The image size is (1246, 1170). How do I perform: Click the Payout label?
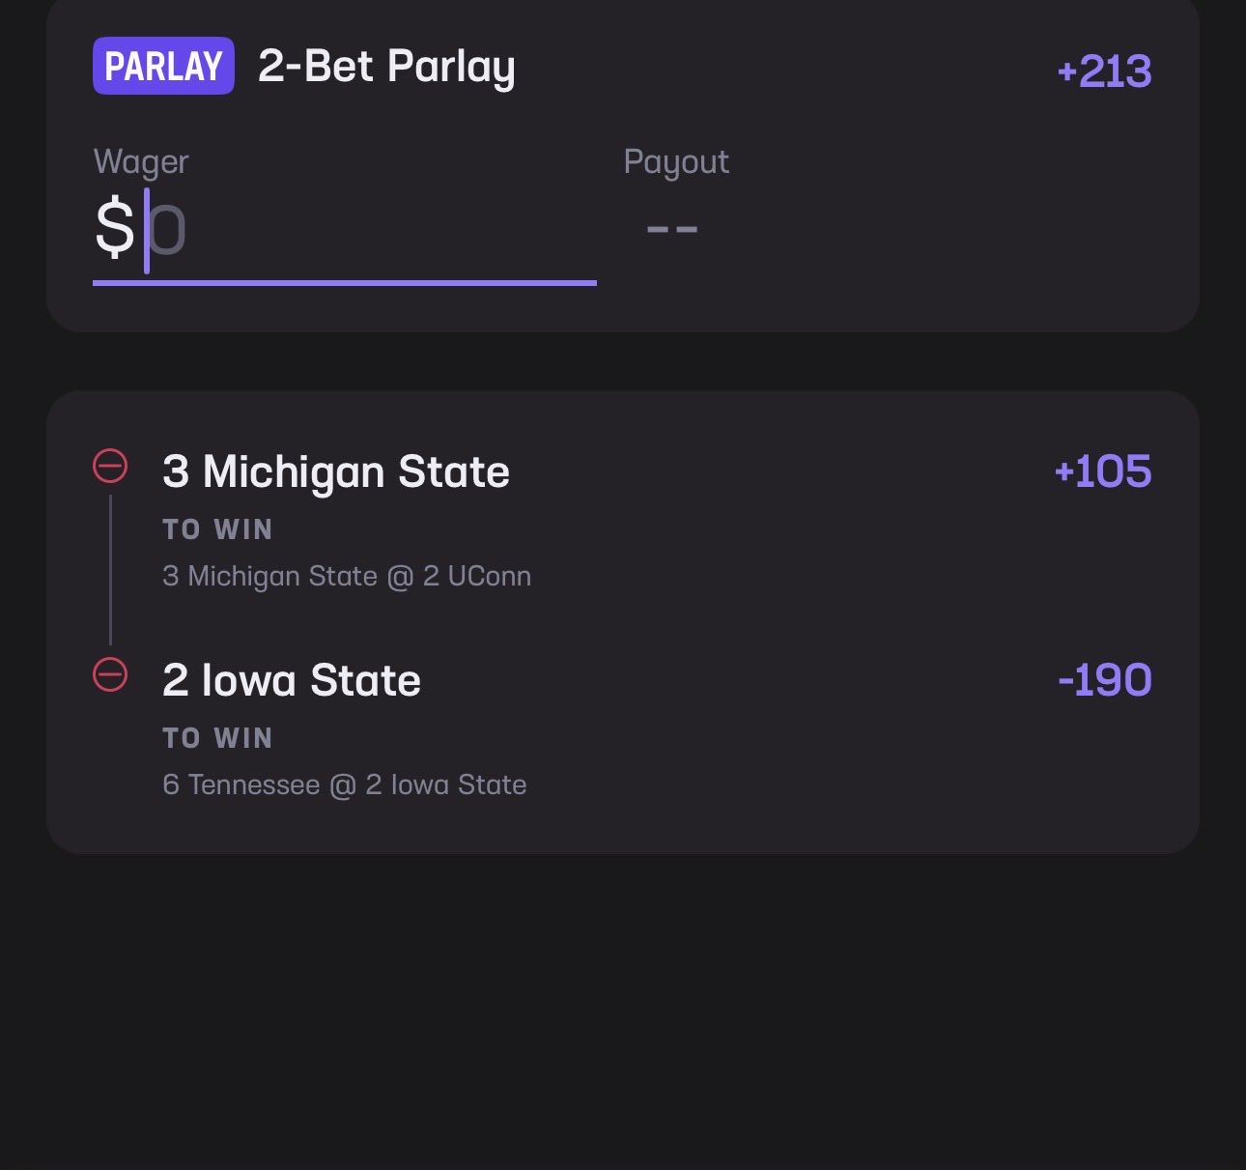(676, 161)
